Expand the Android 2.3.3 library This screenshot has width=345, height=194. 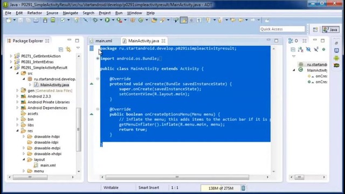[17, 96]
